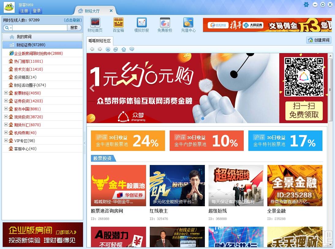The width and height of the screenshot is (335, 249).
Task: Open 企业版房间限时抢购中(2888) entry
Action: click(42, 53)
